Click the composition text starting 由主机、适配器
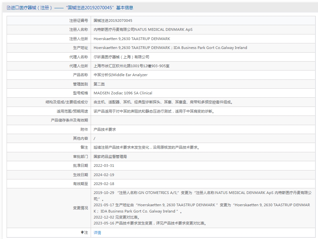The image size is (318, 239). coord(163,102)
